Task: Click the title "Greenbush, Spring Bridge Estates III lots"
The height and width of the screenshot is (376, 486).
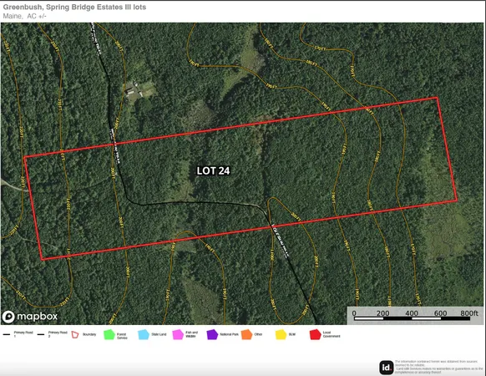Action: pos(74,7)
